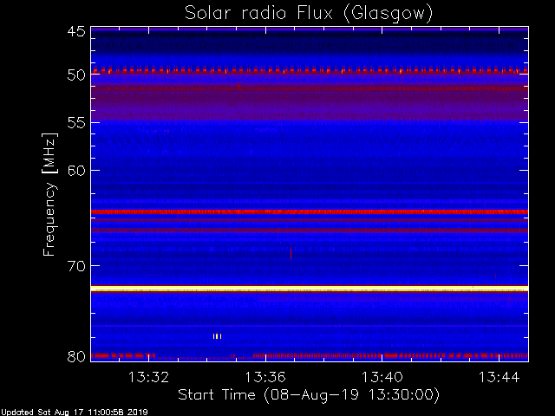Click the bright yellow-white band near 72 MHz
Image resolution: width=555 pixels, height=416 pixels.
pos(310,289)
